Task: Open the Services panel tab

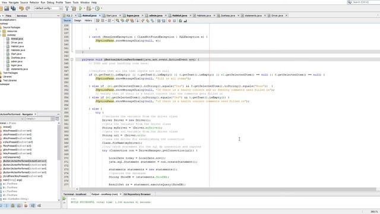Action: tap(22, 16)
